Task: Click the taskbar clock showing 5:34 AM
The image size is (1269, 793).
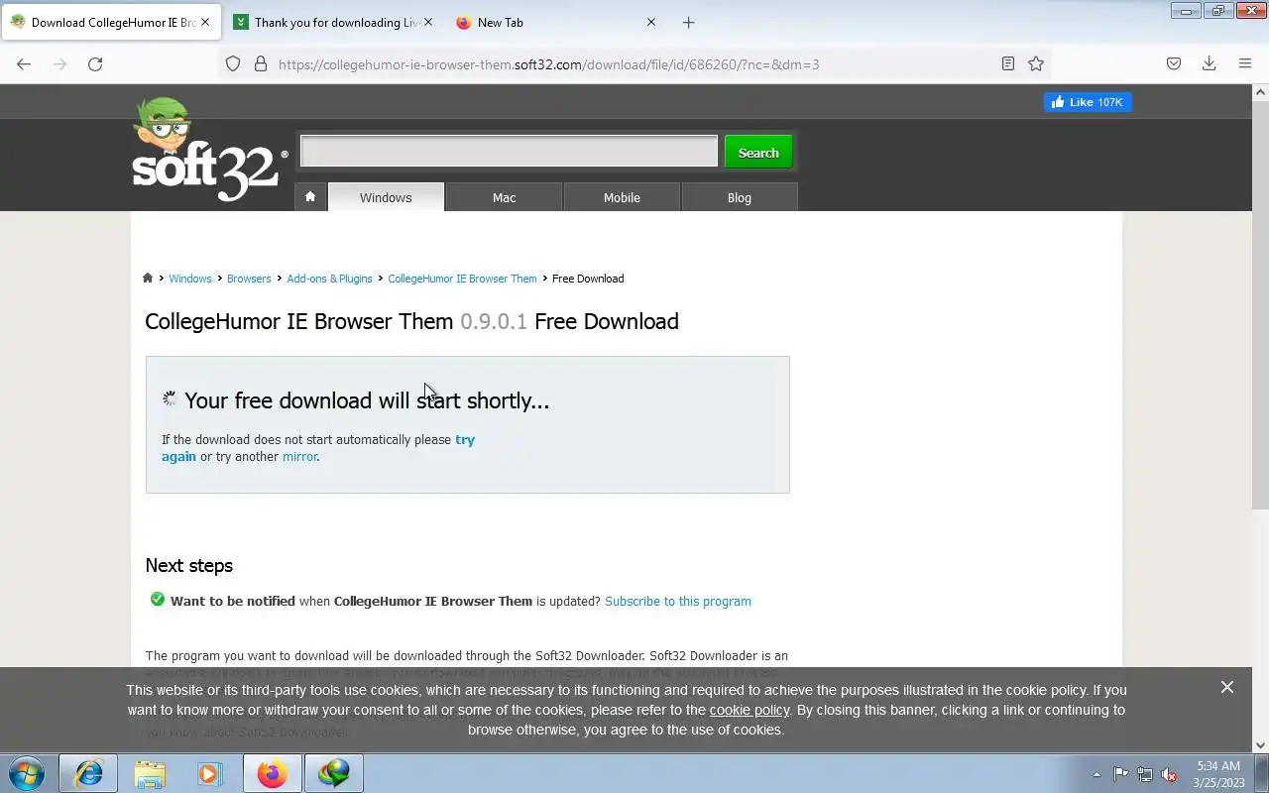Action: click(x=1218, y=774)
